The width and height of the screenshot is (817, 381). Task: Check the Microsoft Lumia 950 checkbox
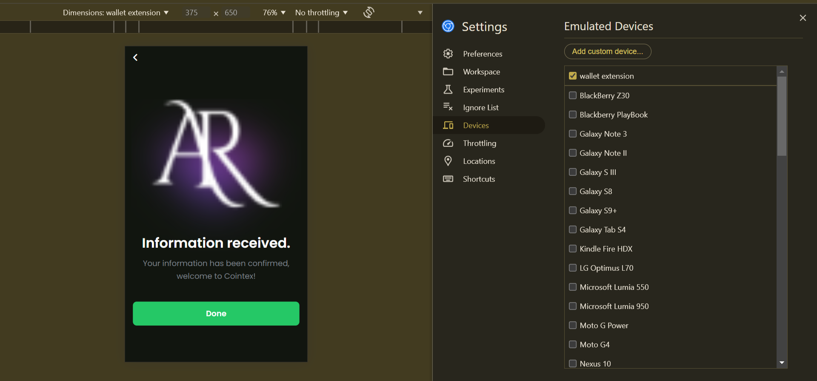click(573, 306)
